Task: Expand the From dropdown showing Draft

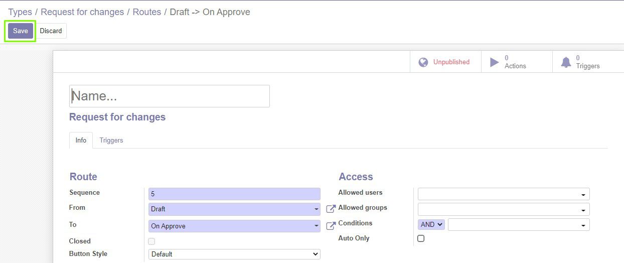Action: point(234,209)
